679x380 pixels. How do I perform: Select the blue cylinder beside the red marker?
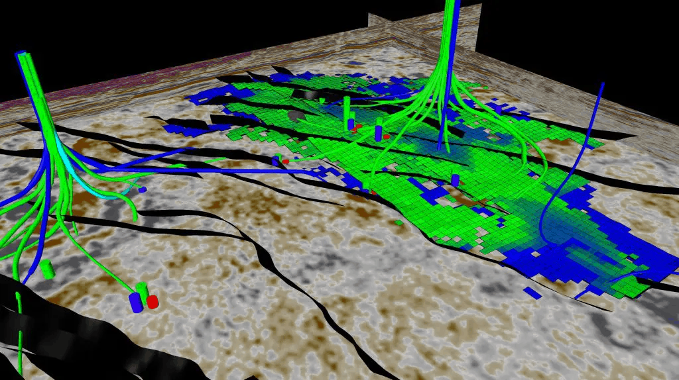(x=137, y=302)
